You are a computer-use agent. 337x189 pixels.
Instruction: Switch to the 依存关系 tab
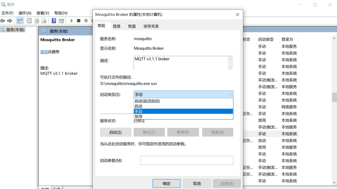pos(151,26)
